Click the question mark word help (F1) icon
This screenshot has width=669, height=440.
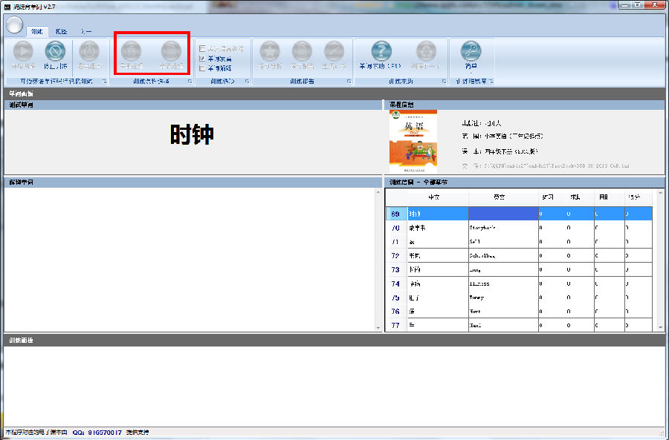(381, 51)
